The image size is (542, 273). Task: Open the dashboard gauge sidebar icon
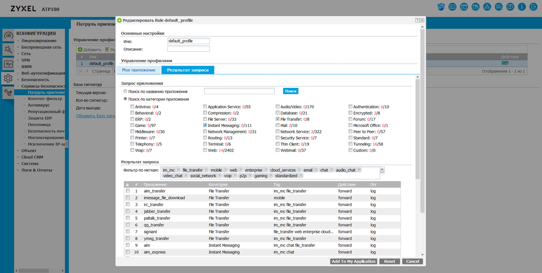coord(8,35)
